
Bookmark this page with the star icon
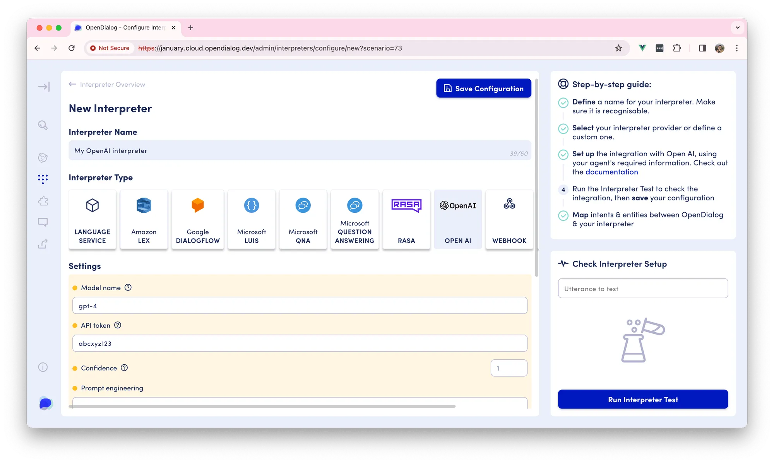tap(618, 48)
